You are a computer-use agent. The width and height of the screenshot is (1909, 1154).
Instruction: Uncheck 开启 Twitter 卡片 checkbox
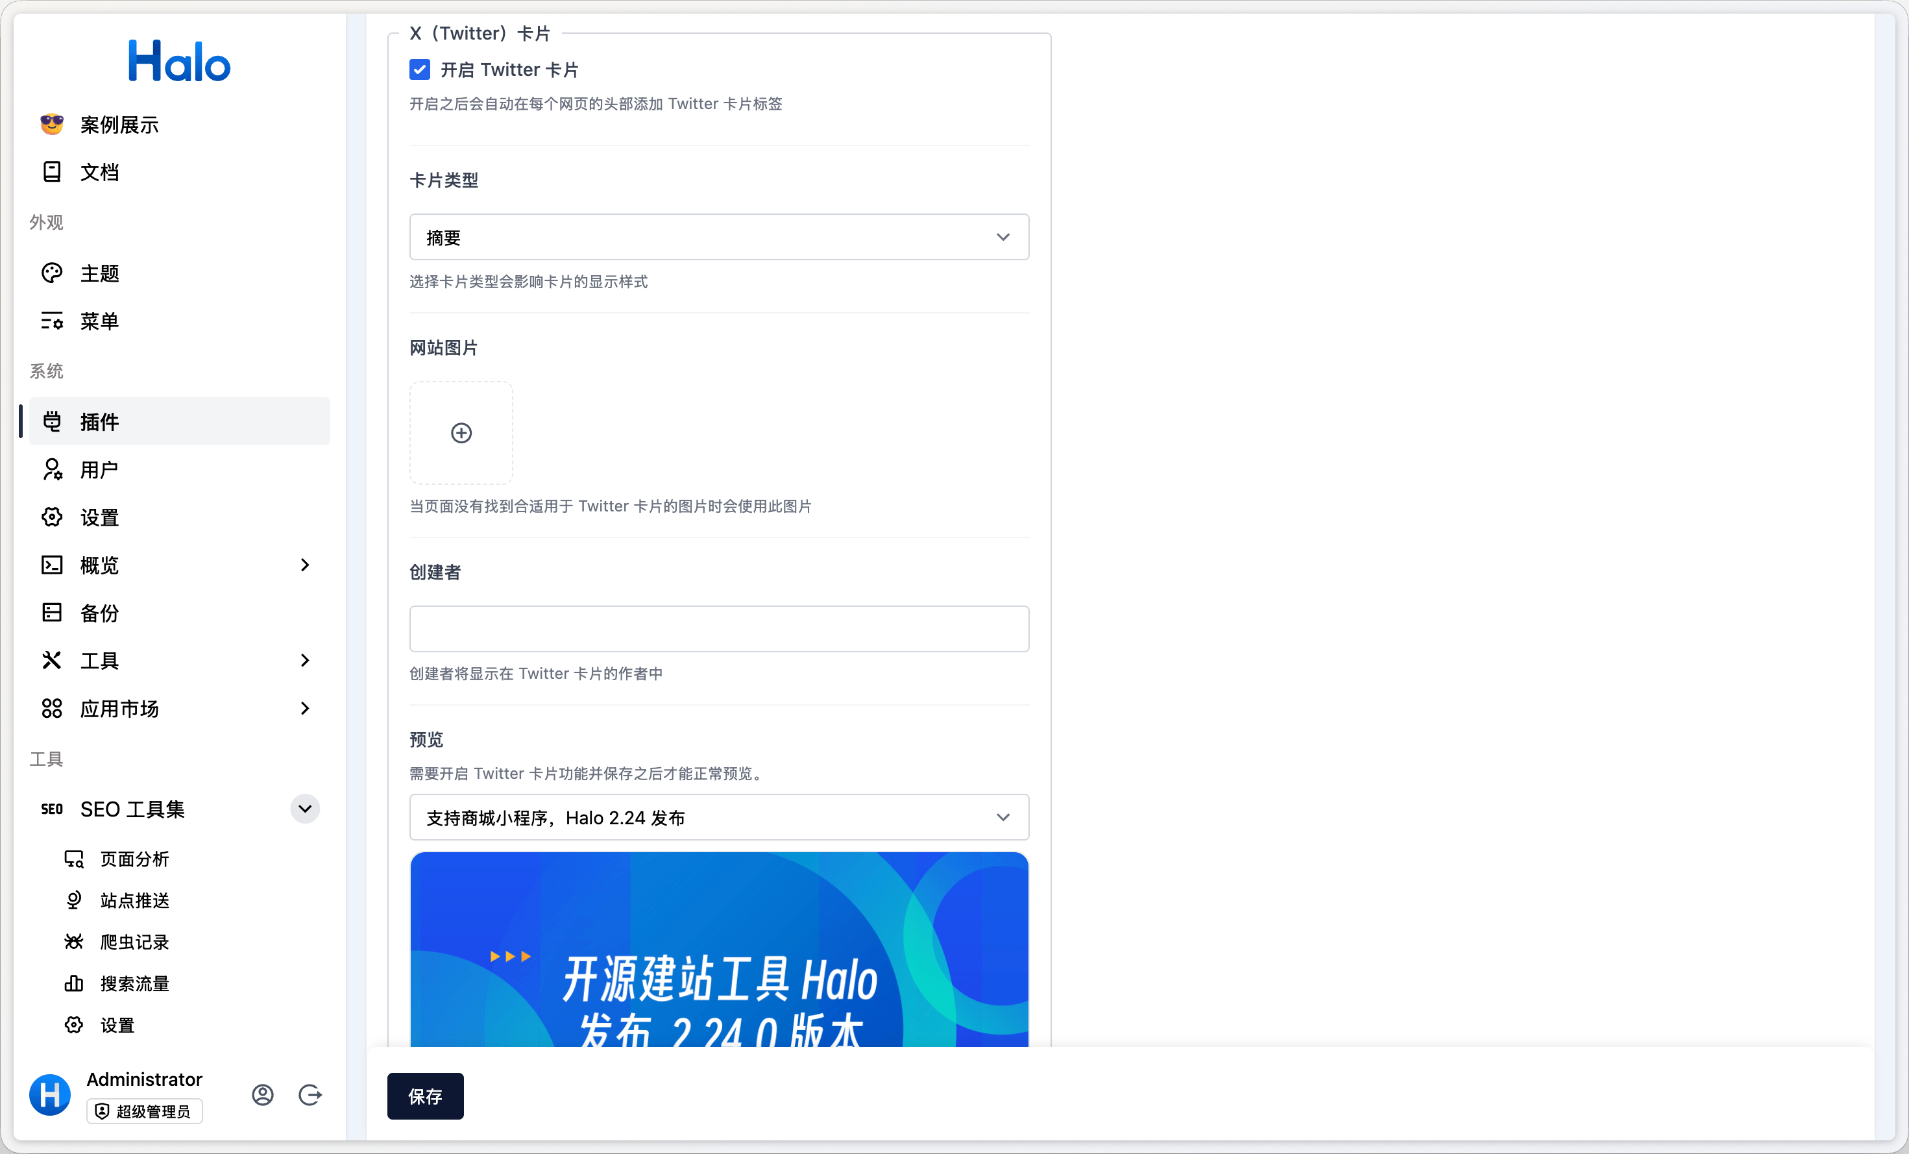[x=419, y=69]
